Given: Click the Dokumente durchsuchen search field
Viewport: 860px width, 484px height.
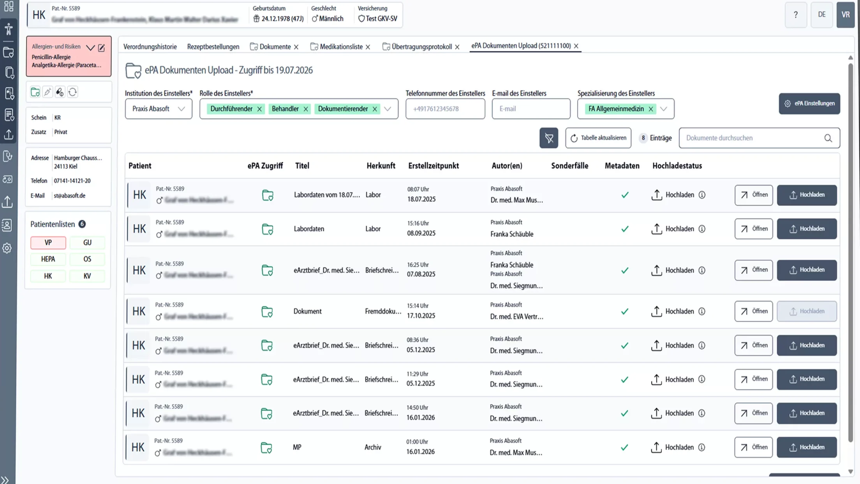Looking at the screenshot, I should pos(759,138).
